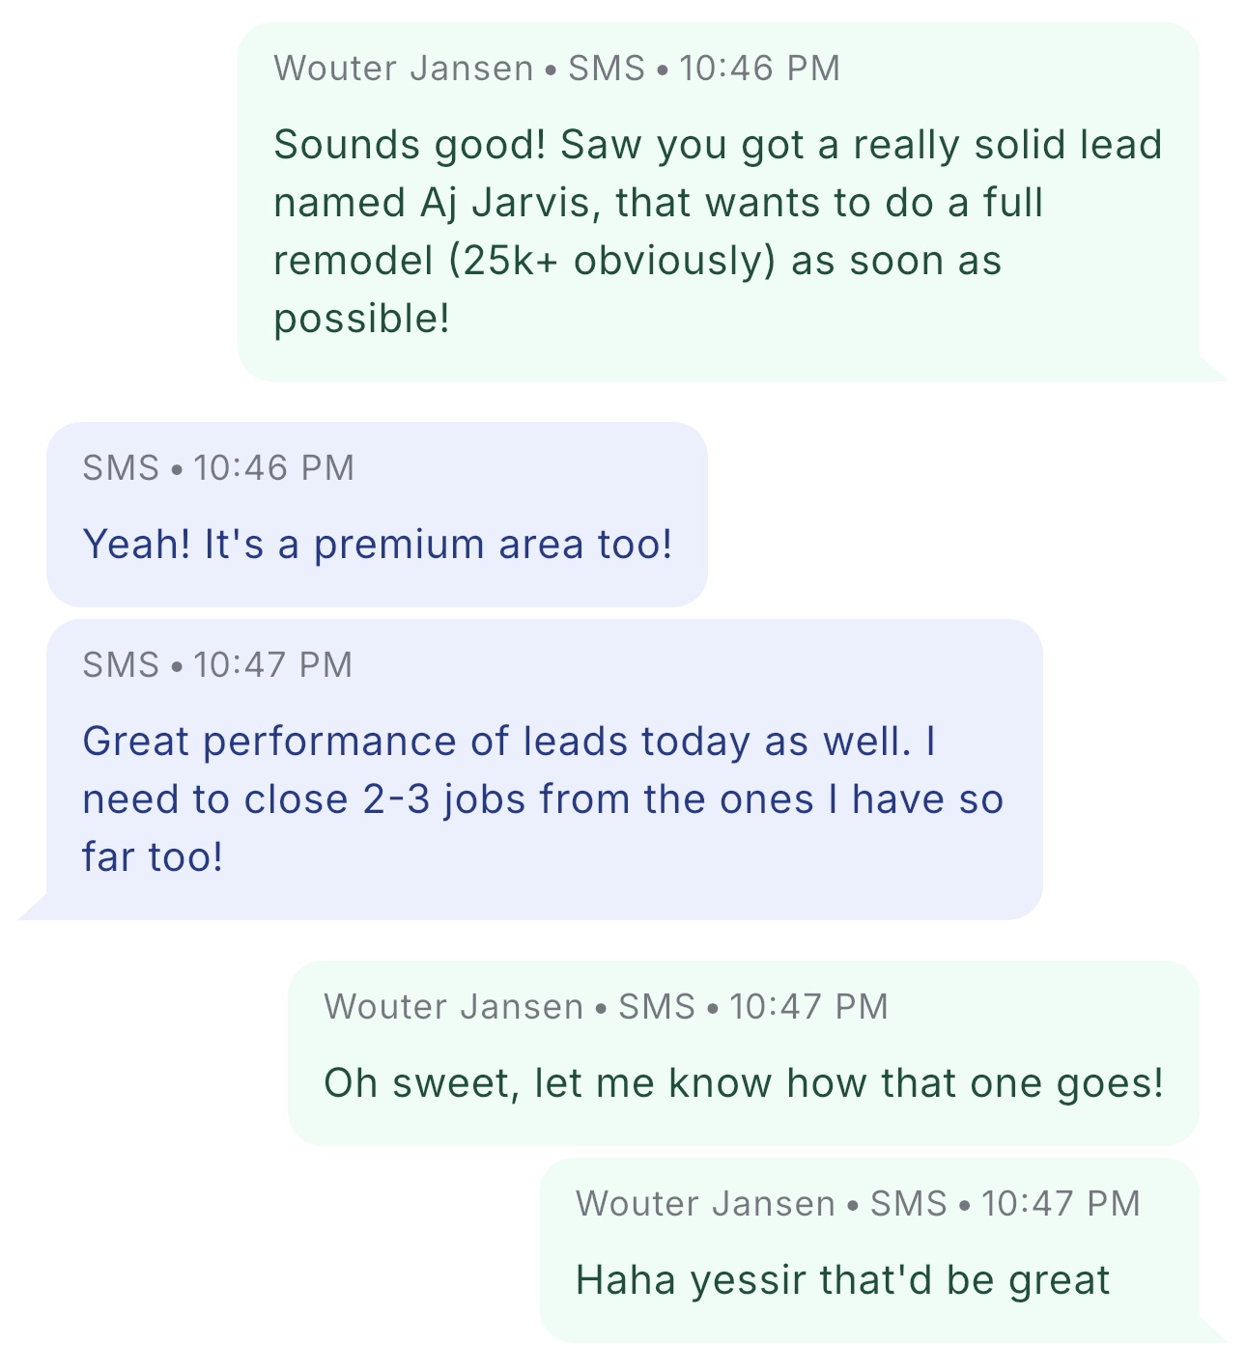Click "far too!" at the end of the leads message

pos(153,857)
